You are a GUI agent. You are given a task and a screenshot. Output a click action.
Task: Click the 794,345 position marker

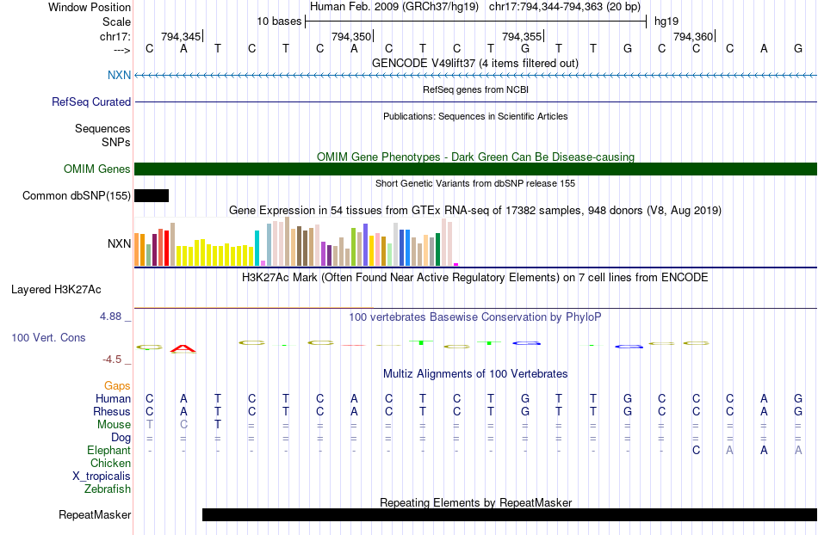click(181, 36)
